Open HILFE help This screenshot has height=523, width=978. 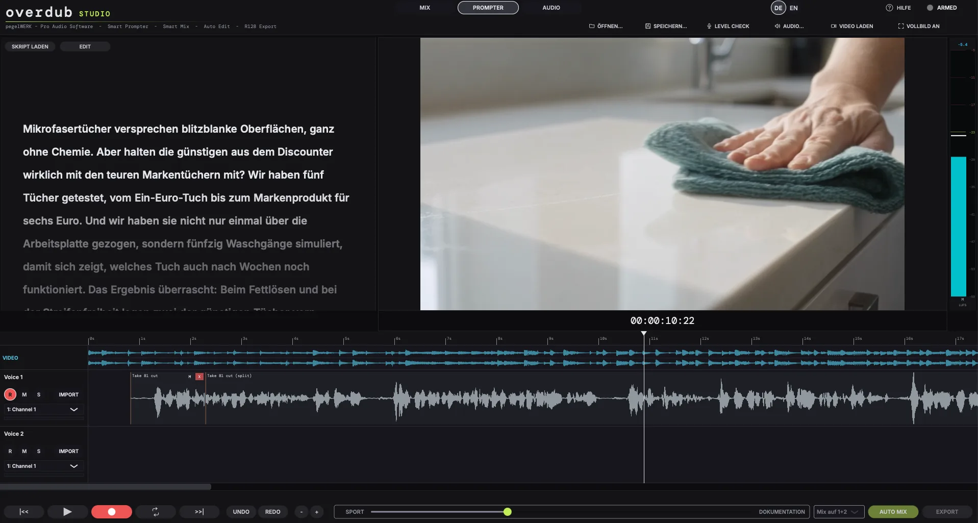click(899, 8)
